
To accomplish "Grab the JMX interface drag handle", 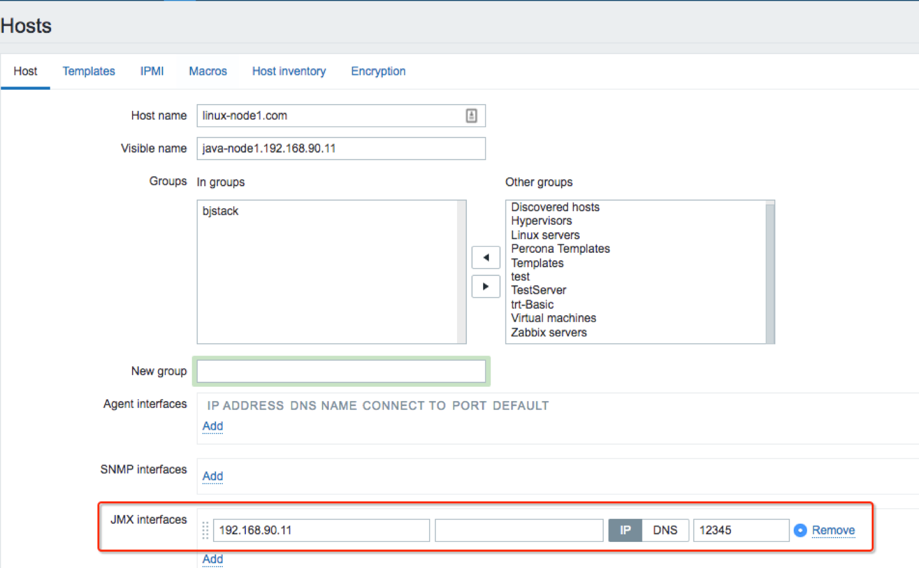I will point(205,531).
